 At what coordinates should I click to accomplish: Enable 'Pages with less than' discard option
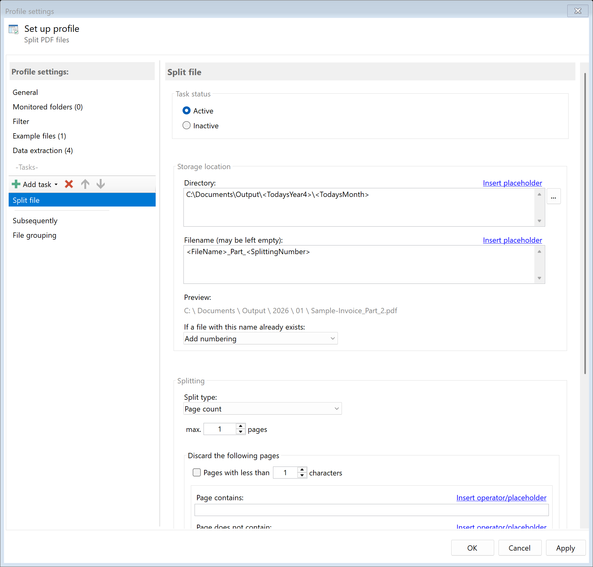tap(197, 472)
